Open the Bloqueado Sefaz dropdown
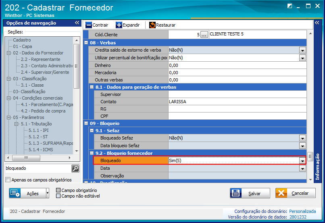This screenshot has width=325, height=223. (x=302, y=138)
